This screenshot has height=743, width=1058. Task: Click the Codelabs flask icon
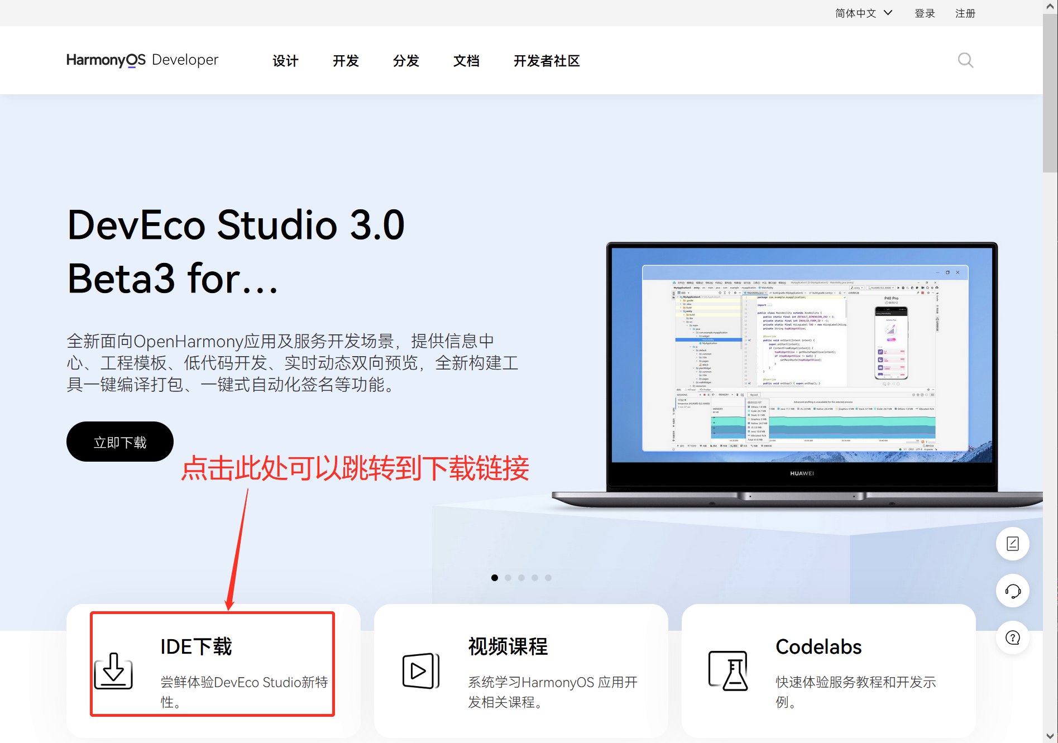(728, 671)
